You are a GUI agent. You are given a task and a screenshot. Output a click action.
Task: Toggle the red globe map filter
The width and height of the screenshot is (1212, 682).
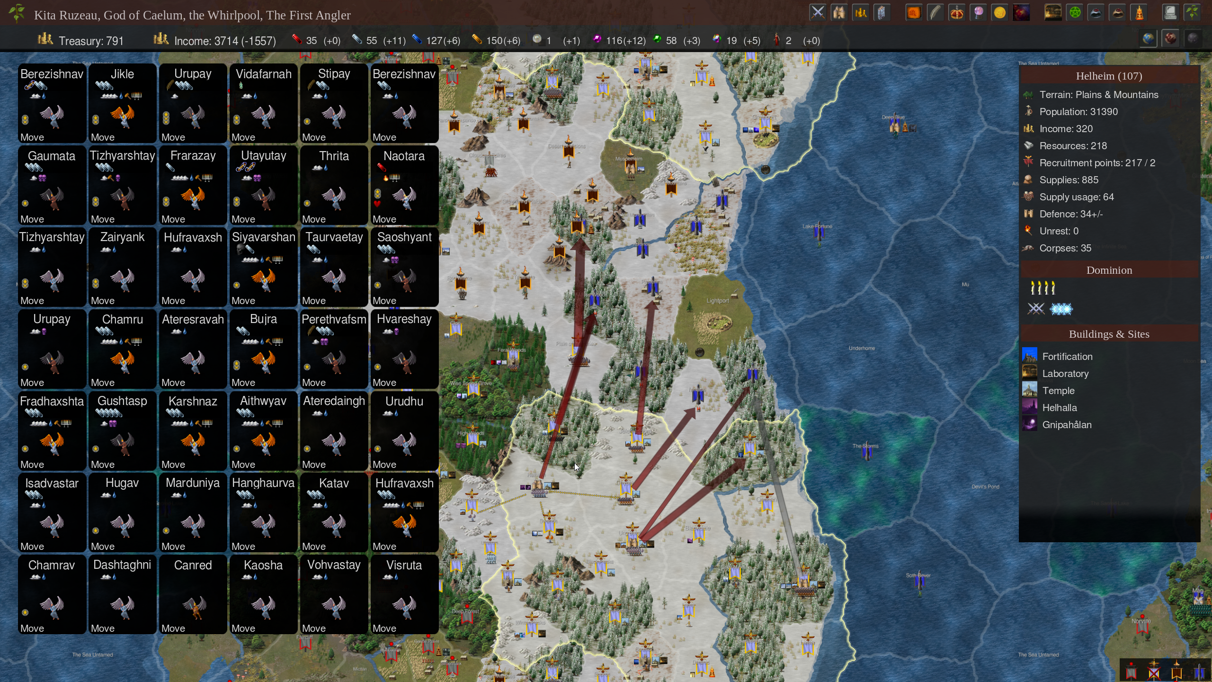(1170, 39)
